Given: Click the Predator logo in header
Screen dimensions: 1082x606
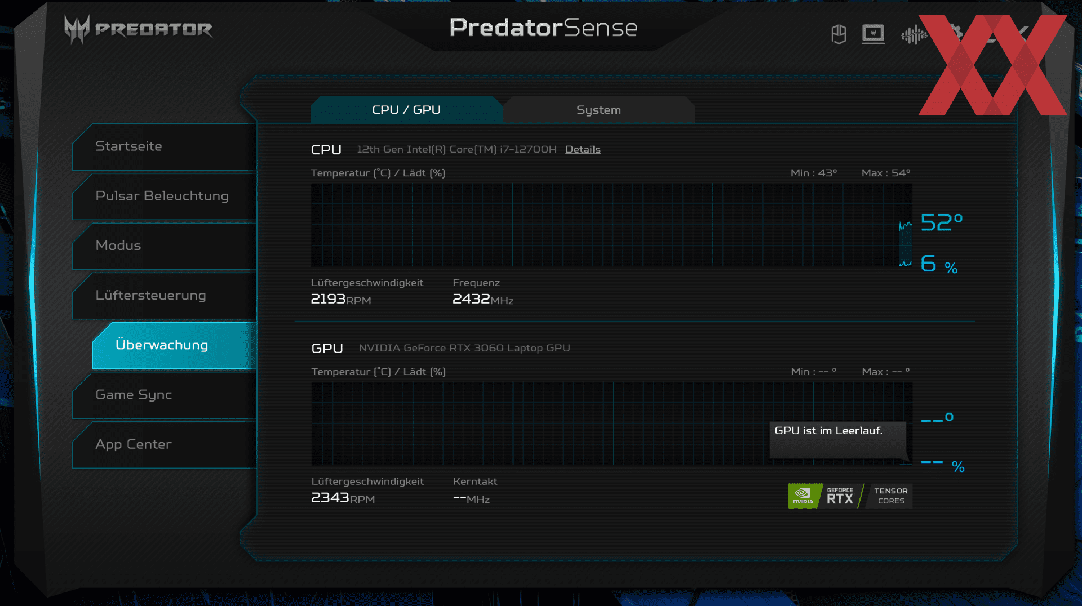Looking at the screenshot, I should pos(138,29).
